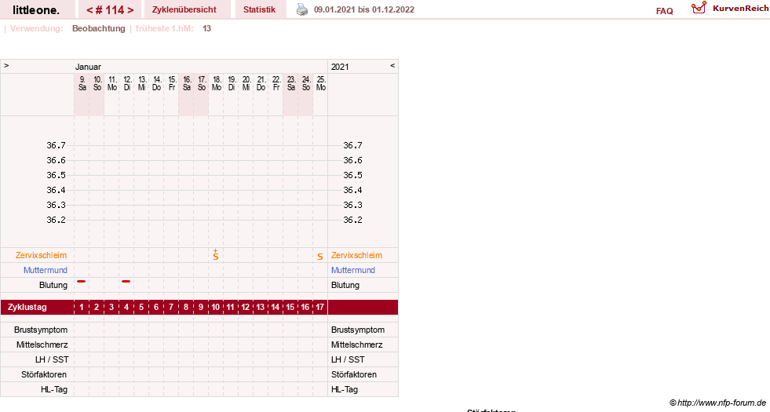Click the S cervical mucus marker on day 17
The image size is (770, 412).
pos(320,257)
